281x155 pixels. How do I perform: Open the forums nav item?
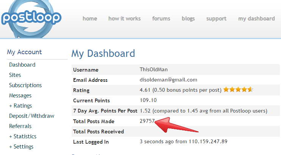161,19
